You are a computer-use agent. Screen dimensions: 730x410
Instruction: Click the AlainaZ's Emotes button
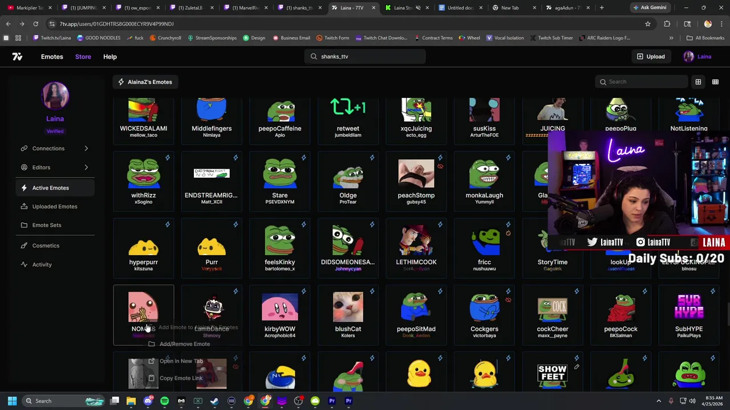coord(144,82)
